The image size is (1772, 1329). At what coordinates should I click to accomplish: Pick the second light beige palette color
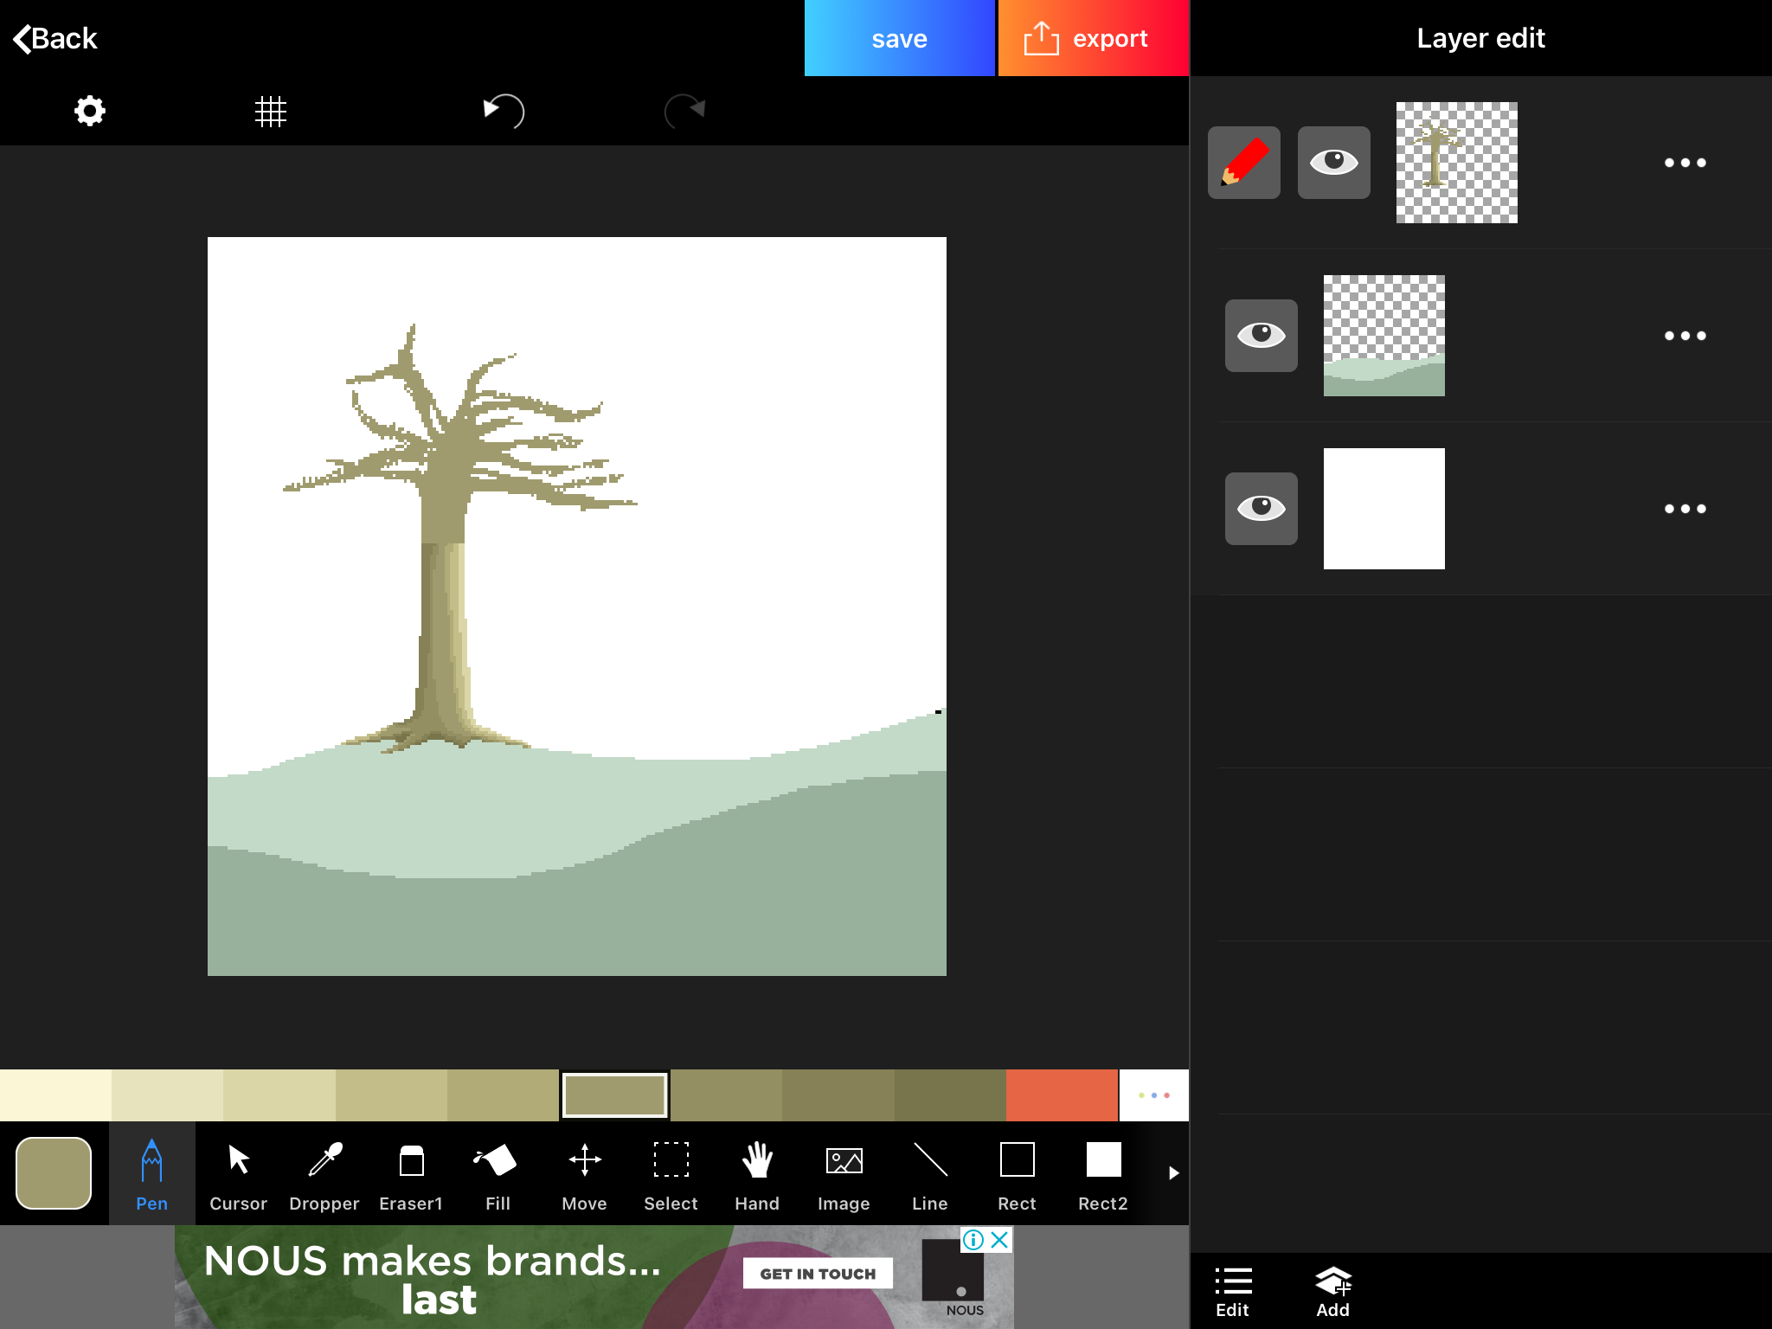coord(167,1095)
